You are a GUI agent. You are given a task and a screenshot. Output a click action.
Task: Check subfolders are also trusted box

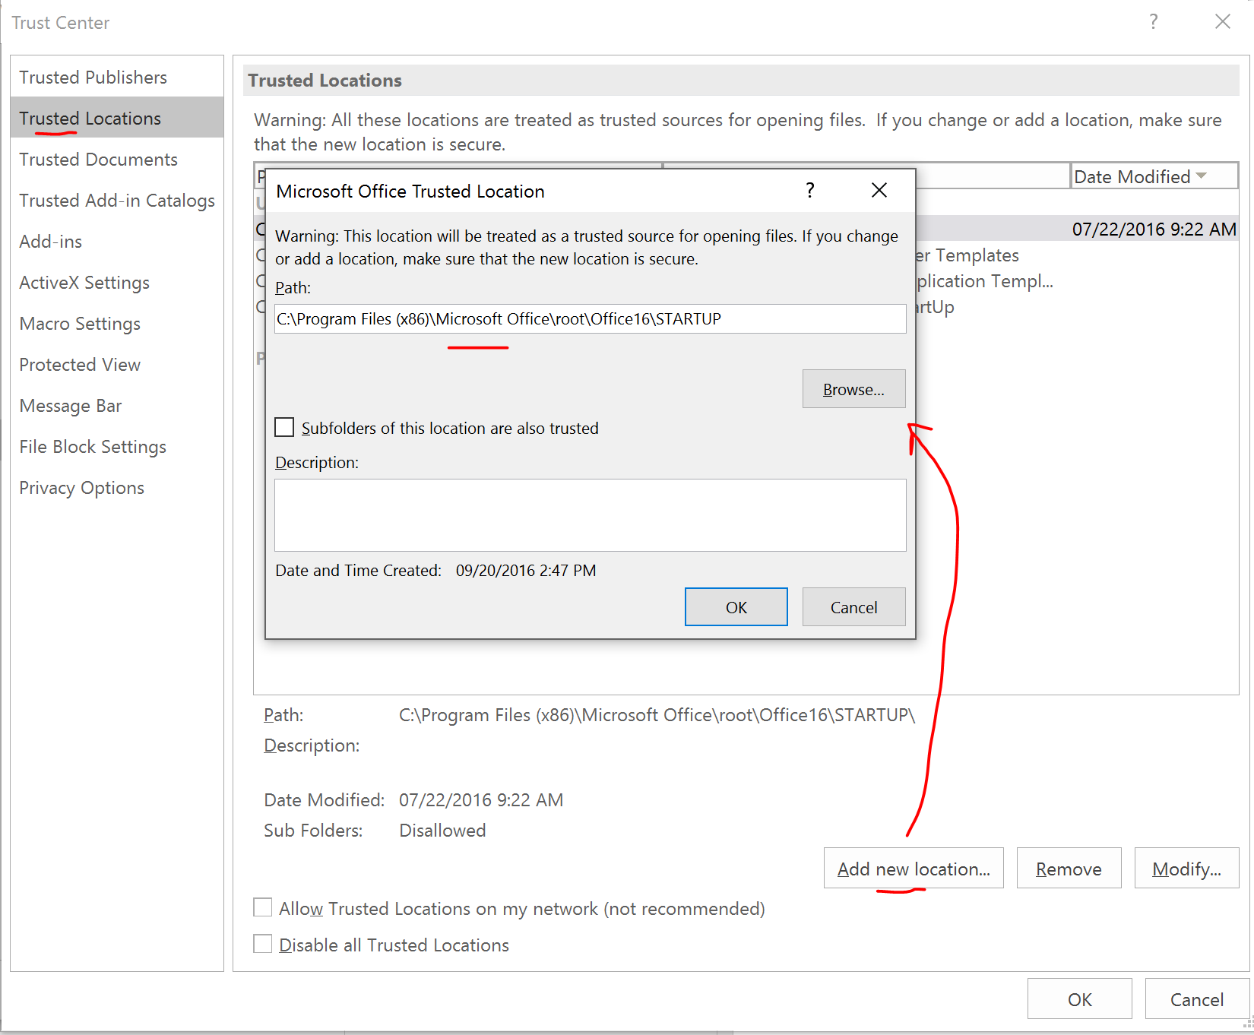(x=284, y=427)
